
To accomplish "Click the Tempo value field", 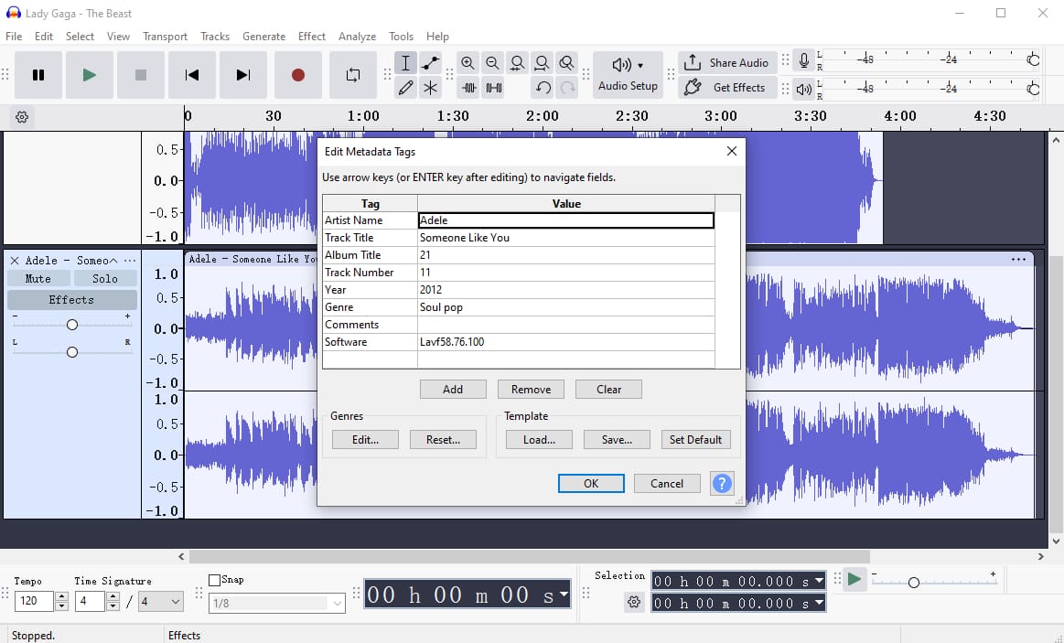I will coord(34,601).
